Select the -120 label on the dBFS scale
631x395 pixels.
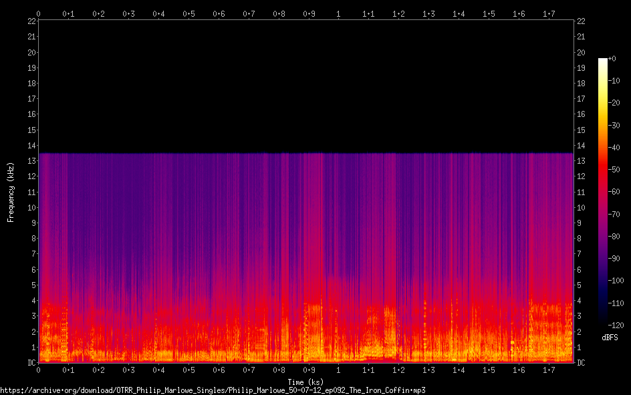(x=615, y=325)
